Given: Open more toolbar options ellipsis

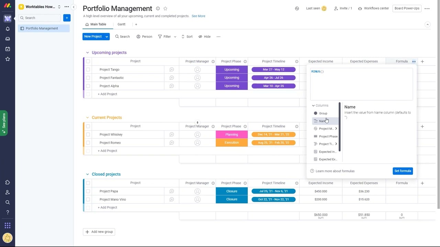Looking at the screenshot, I should (x=218, y=37).
